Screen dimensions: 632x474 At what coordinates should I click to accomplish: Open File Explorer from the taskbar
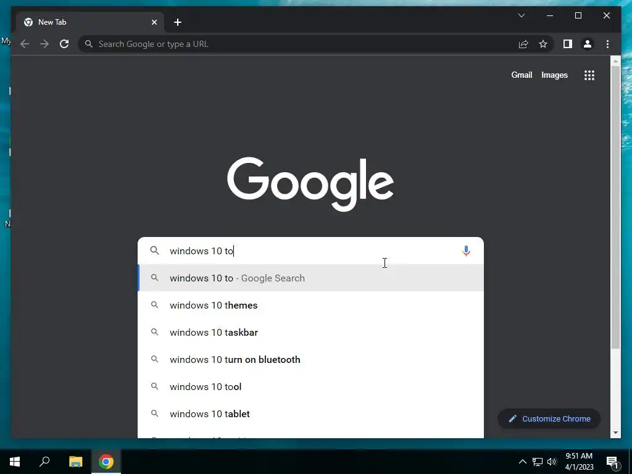pos(75,462)
